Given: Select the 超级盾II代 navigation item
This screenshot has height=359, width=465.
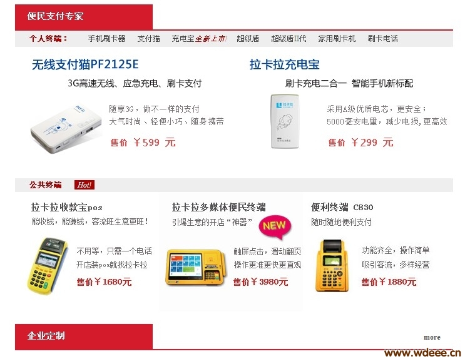Looking at the screenshot, I should coord(289,39).
